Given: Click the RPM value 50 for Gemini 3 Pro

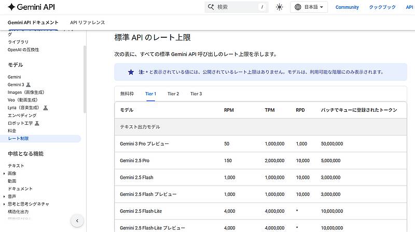Looking at the screenshot, I should [227, 144].
